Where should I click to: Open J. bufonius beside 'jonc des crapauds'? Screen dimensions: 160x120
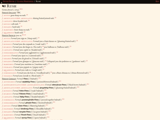(7, 44)
